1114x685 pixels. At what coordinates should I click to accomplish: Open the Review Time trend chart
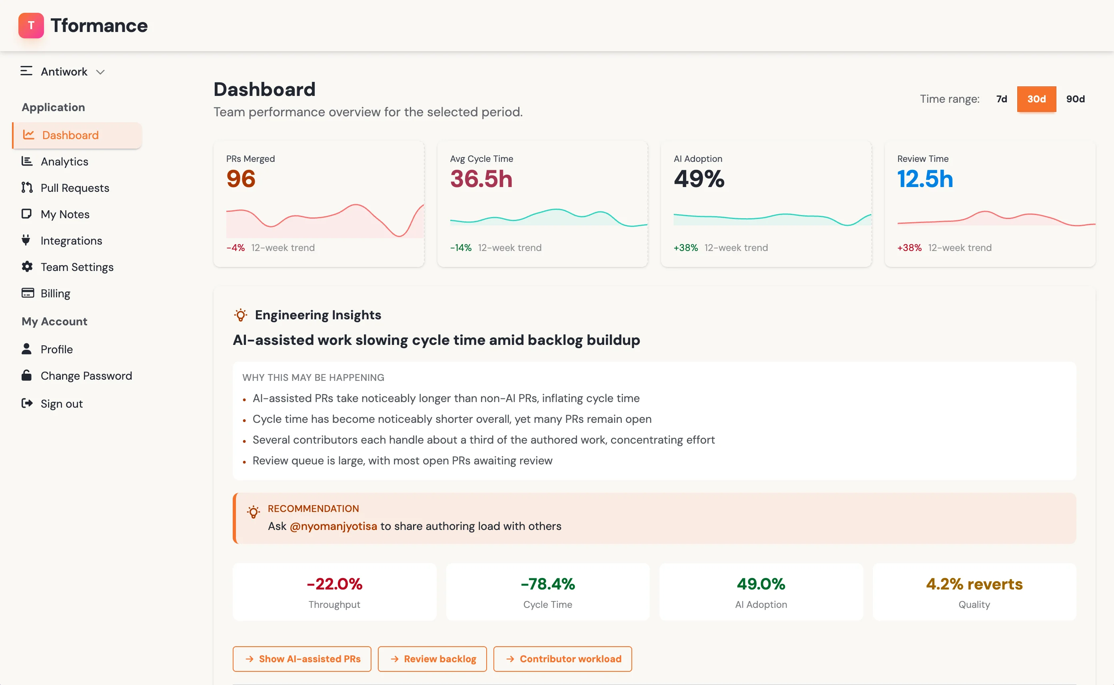tap(996, 218)
